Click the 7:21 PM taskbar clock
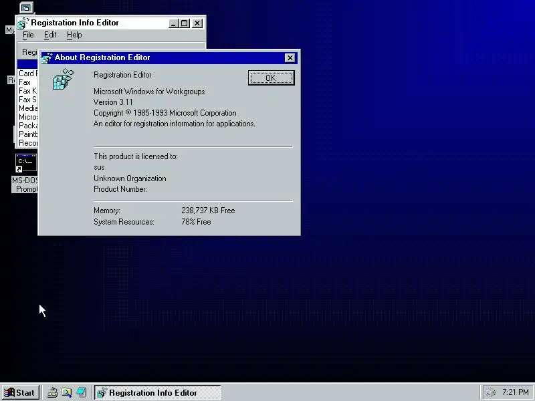Viewport: 535px width, 401px height. point(515,392)
